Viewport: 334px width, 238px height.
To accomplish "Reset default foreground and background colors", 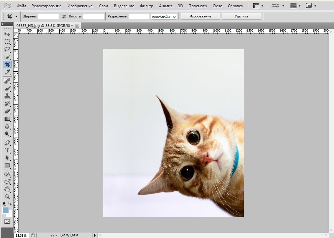I will click(4, 204).
